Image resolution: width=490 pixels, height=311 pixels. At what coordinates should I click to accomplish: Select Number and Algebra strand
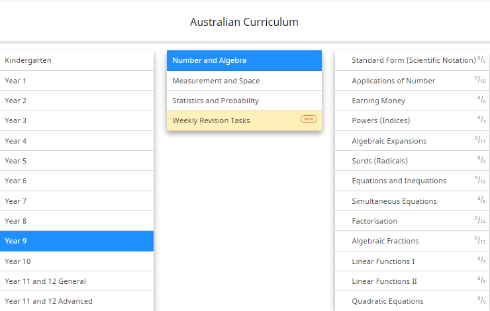tap(244, 60)
